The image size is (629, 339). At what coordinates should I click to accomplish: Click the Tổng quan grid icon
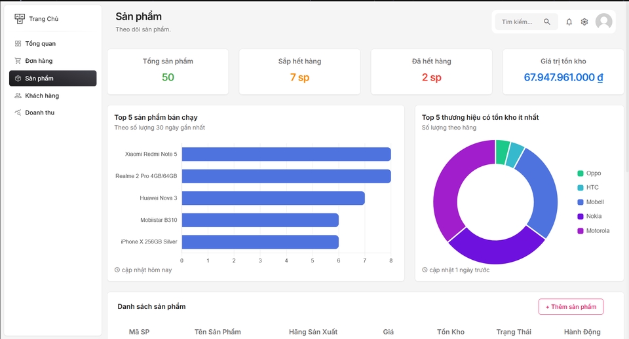click(18, 44)
